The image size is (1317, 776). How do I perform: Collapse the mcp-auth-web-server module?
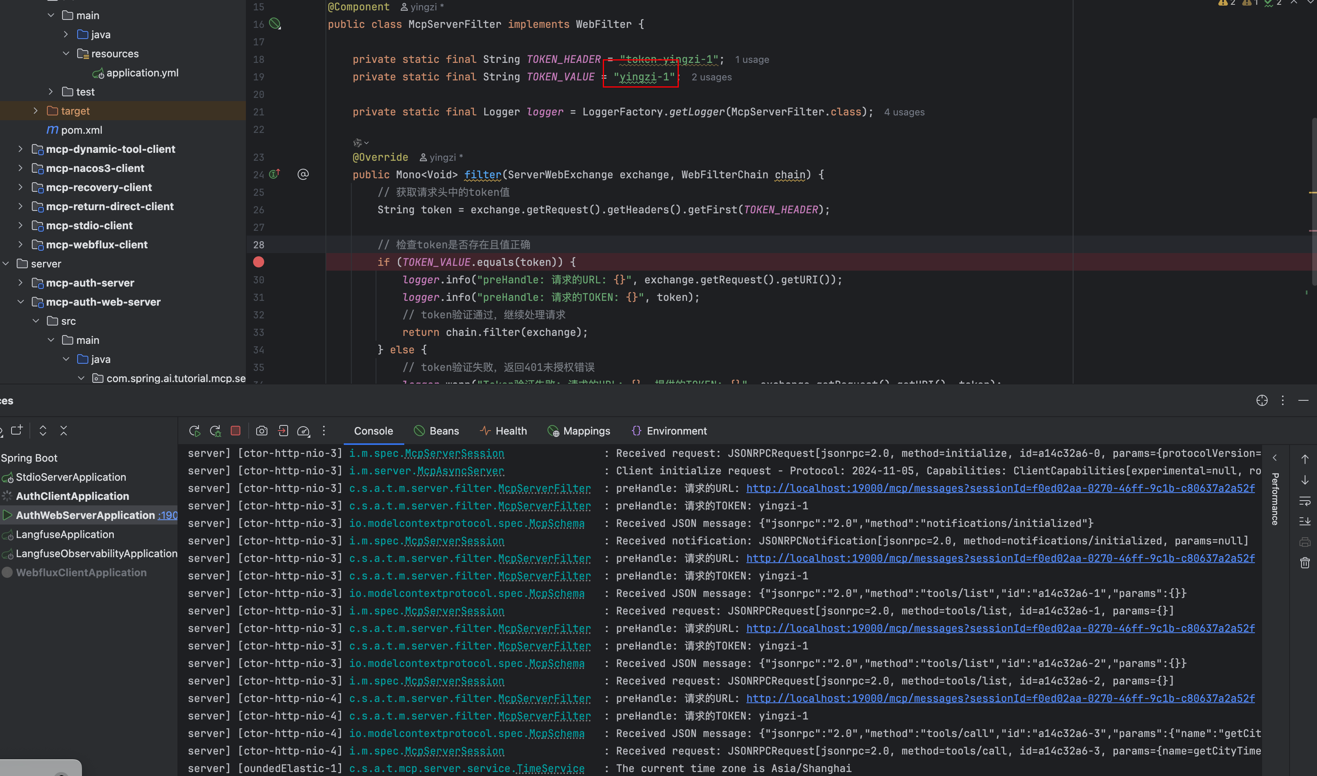20,302
